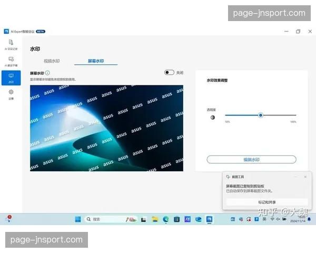316x253 pixels.
Task: Launch Microsoft Edge from the taskbar
Action: click(x=166, y=219)
